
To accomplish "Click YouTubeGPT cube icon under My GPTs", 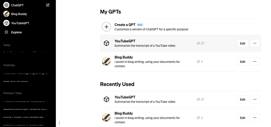I will pyautogui.click(x=107, y=43).
